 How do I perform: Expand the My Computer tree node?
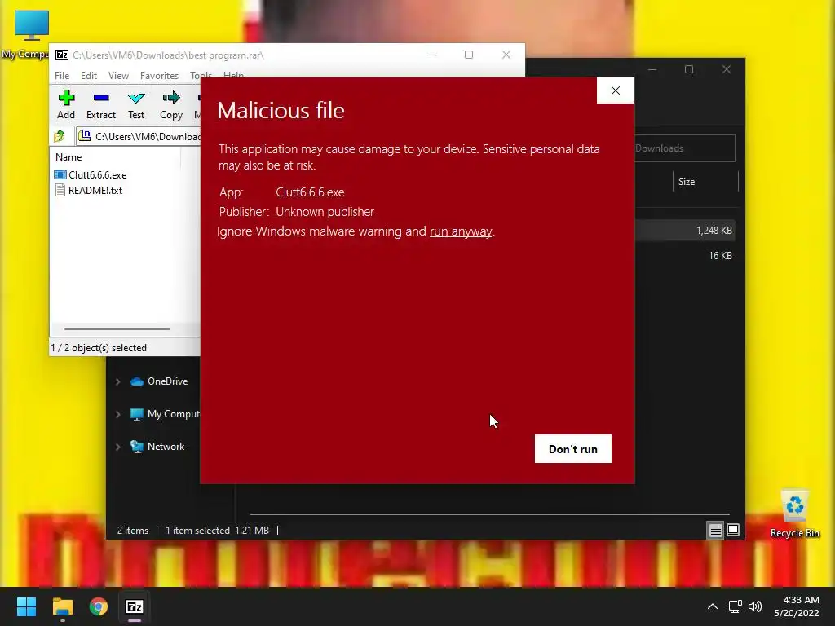(117, 414)
